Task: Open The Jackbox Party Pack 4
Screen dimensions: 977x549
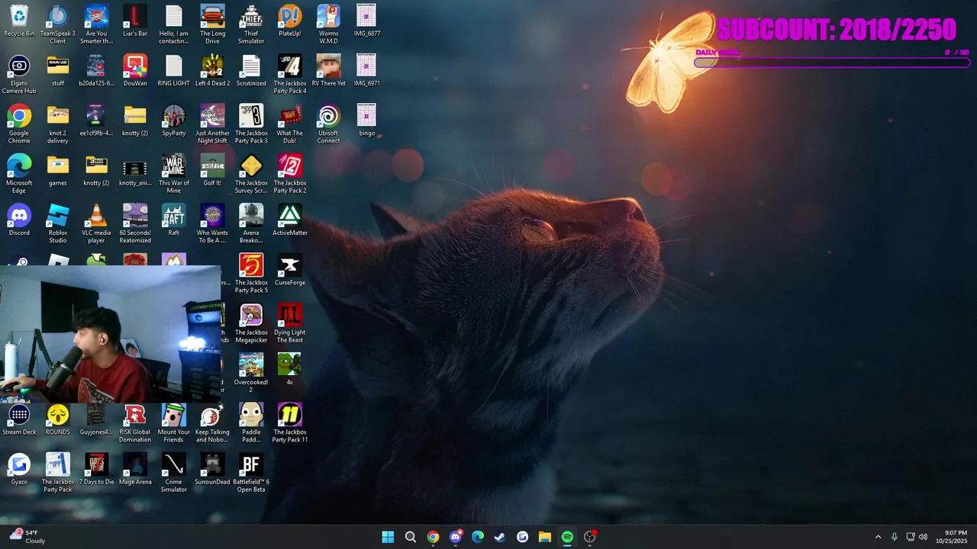Action: (290, 74)
